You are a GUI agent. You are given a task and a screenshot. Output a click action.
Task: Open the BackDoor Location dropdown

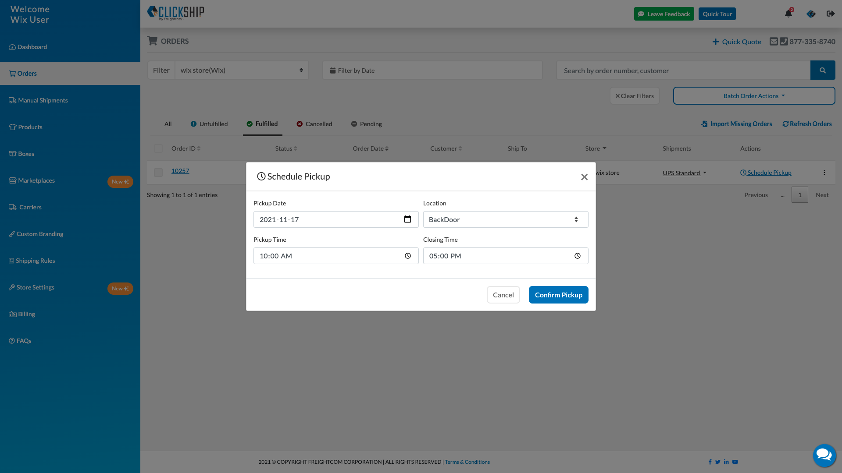505,219
